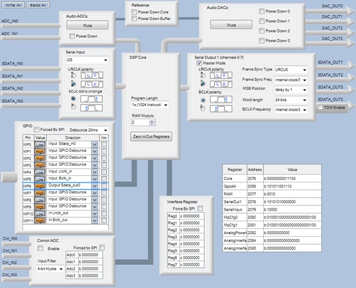Mute the Audio ADCs
Viewport: 356px width, 288px height.
(x=88, y=25)
